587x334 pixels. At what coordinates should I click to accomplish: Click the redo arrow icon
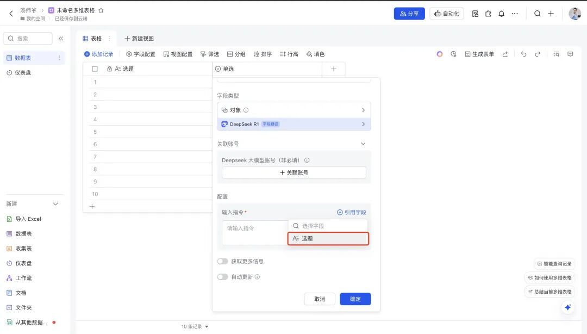(x=538, y=54)
